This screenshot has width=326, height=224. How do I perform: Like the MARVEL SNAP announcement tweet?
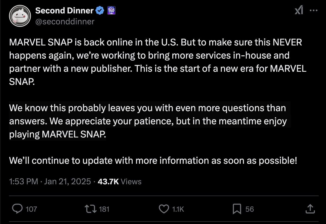click(x=164, y=209)
